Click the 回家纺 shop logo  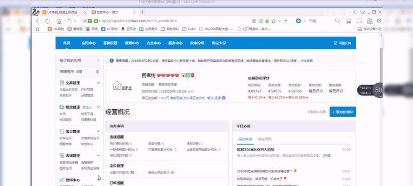122,86
